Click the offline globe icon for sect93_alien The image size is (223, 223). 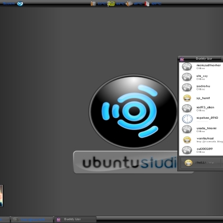point(187,108)
